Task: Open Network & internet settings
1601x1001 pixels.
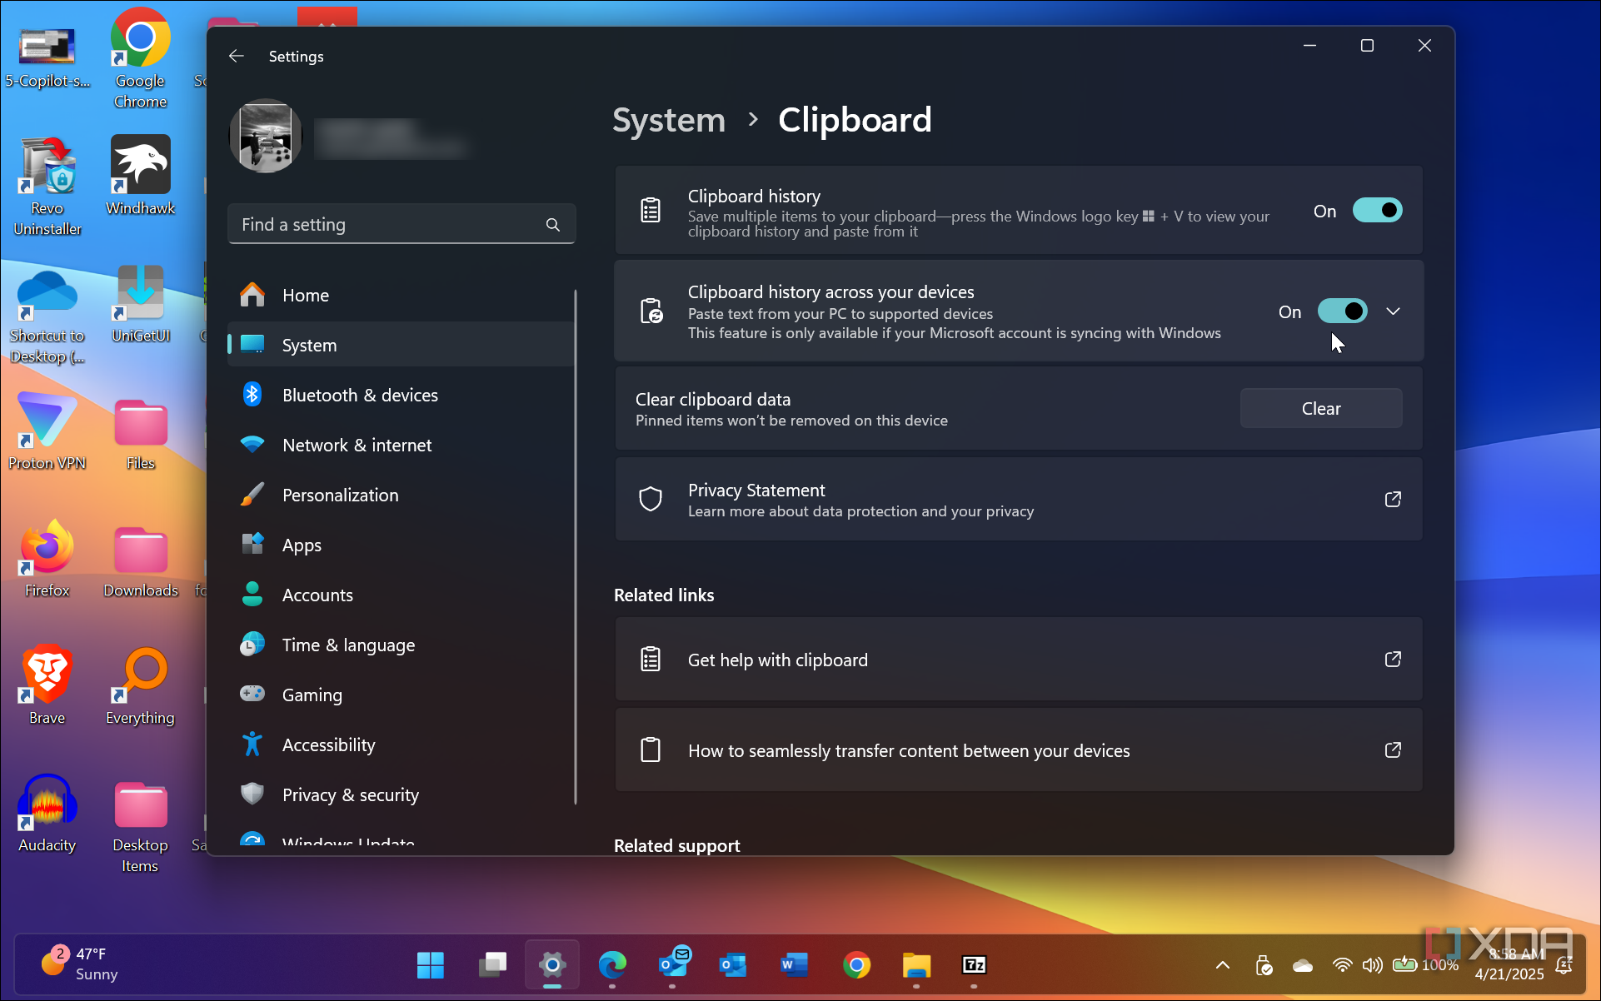Action: tap(401, 445)
